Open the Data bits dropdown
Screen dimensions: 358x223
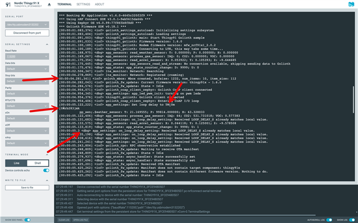[27, 69]
